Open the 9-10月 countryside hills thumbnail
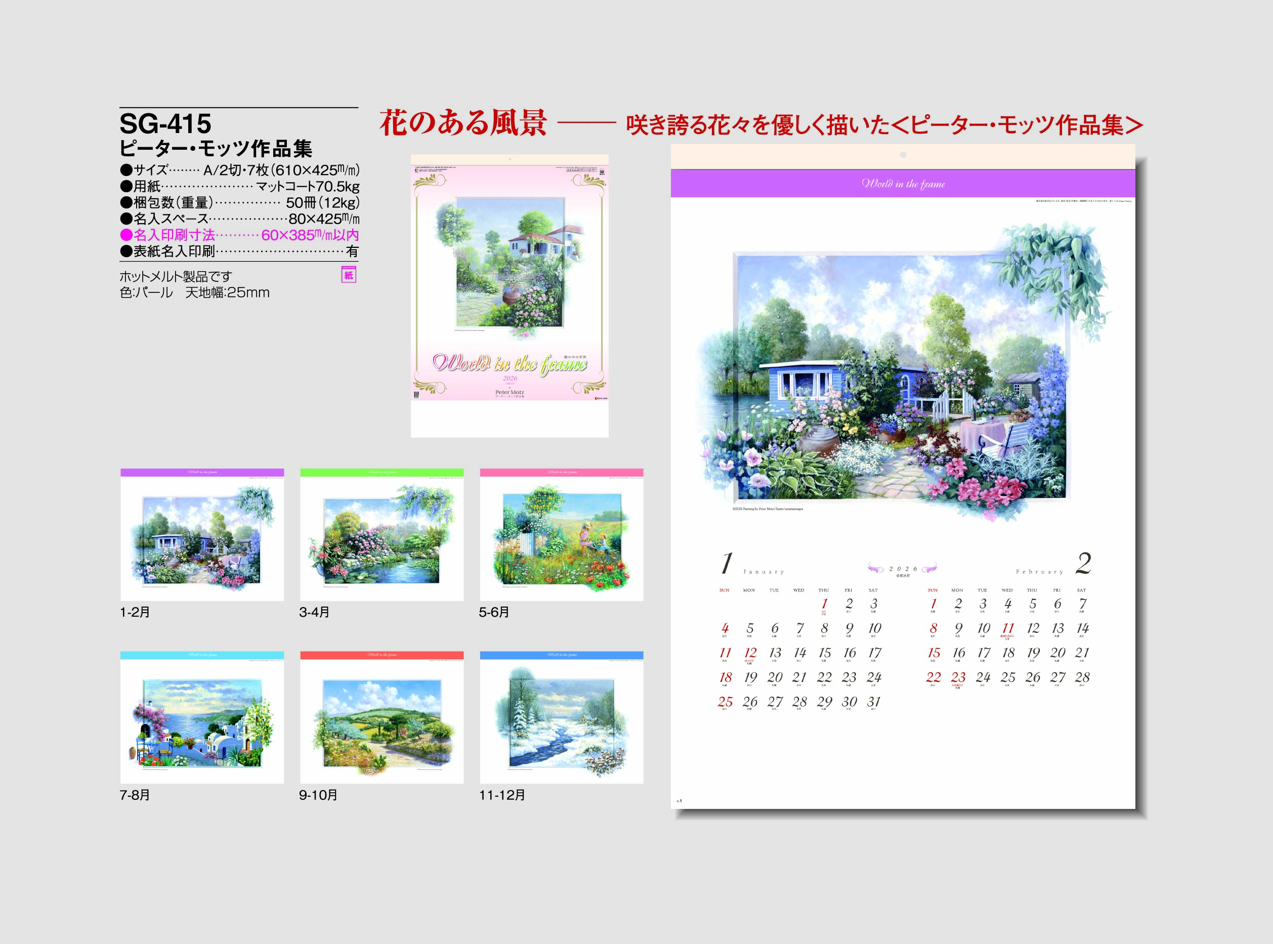 click(x=381, y=718)
